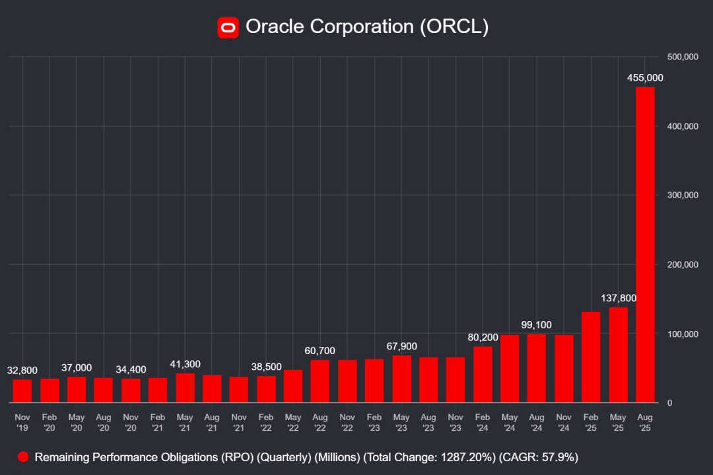Select the Feb '25 bar
This screenshot has height=475, width=713.
tap(591, 357)
